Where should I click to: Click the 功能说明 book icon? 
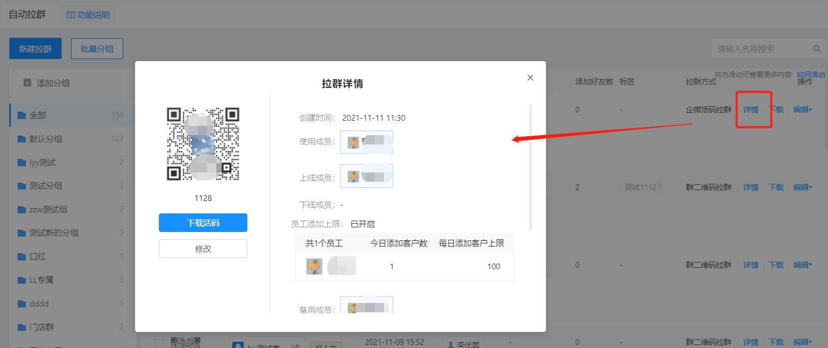click(71, 15)
